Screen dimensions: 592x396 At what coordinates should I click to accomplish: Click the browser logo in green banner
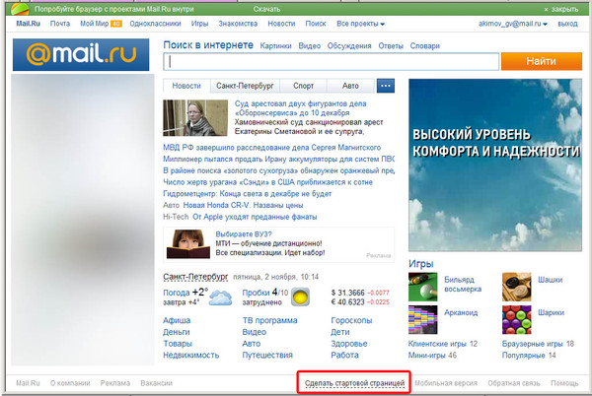(x=20, y=9)
